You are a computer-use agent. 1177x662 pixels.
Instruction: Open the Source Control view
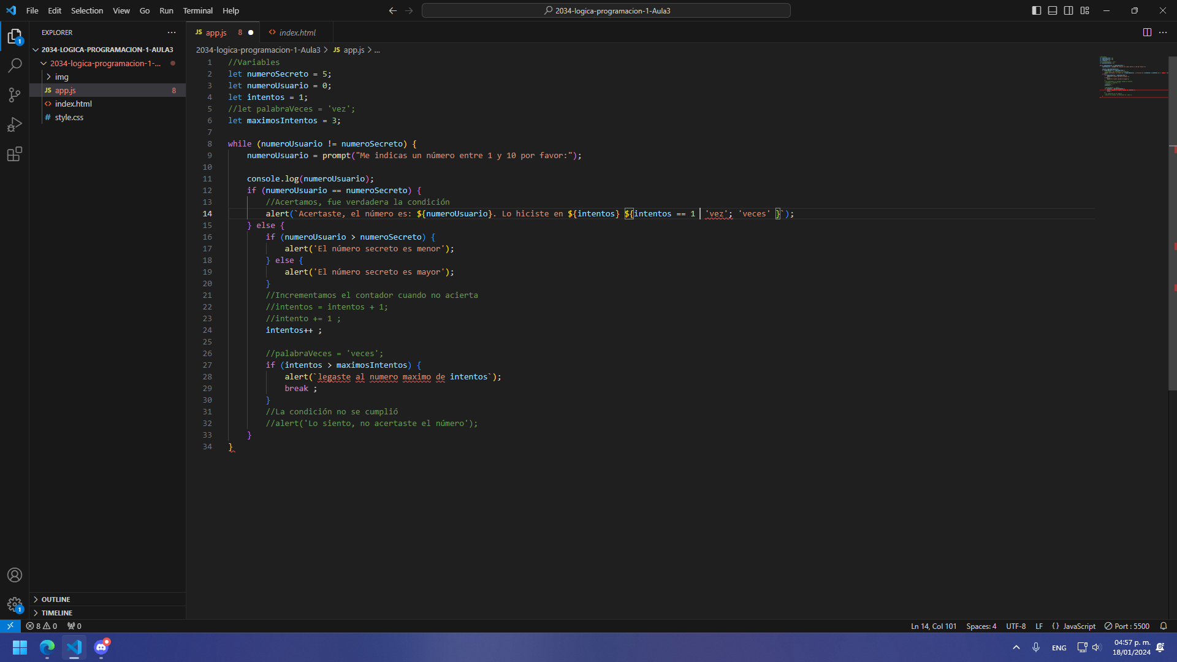pyautogui.click(x=15, y=94)
